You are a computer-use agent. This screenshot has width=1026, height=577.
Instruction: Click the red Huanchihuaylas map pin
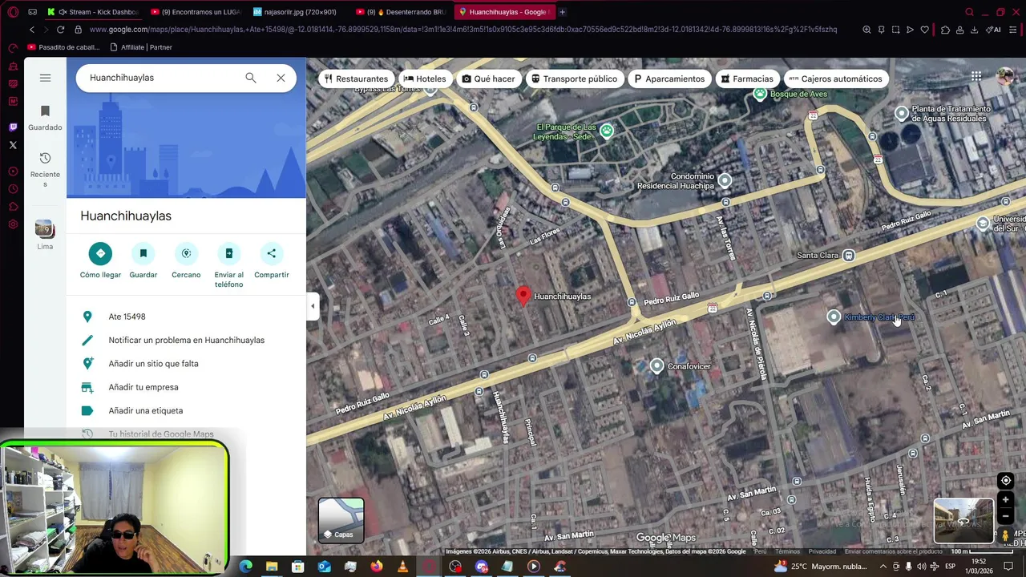click(x=523, y=297)
